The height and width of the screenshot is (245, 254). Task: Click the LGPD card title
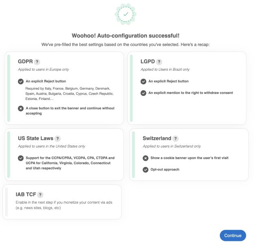click(x=148, y=62)
